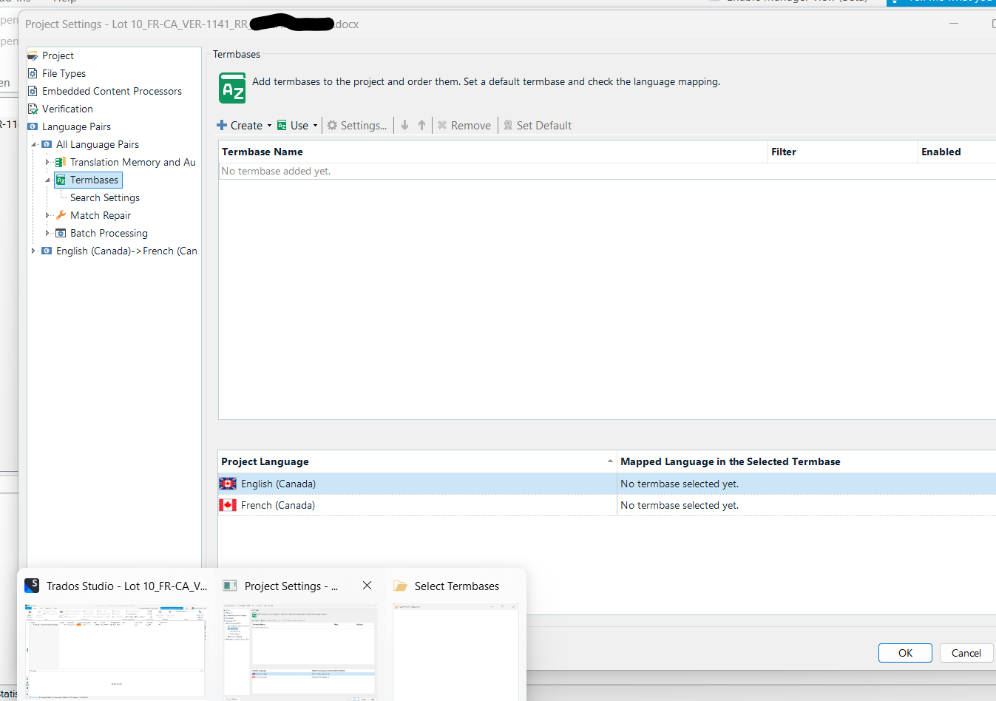Screen dimensions: 996x701
Task: Open Search Settings under Termbases
Action: (x=105, y=197)
